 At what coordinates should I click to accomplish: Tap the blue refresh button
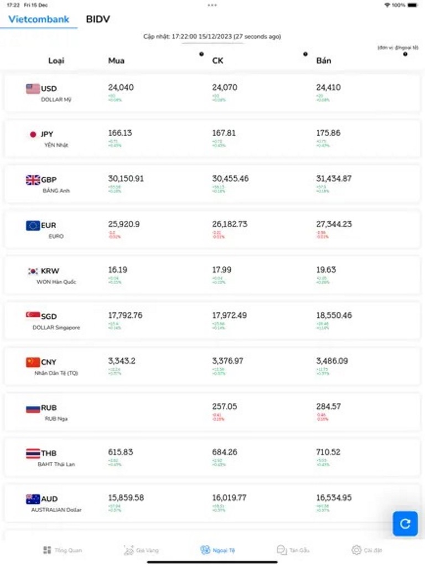(x=405, y=523)
